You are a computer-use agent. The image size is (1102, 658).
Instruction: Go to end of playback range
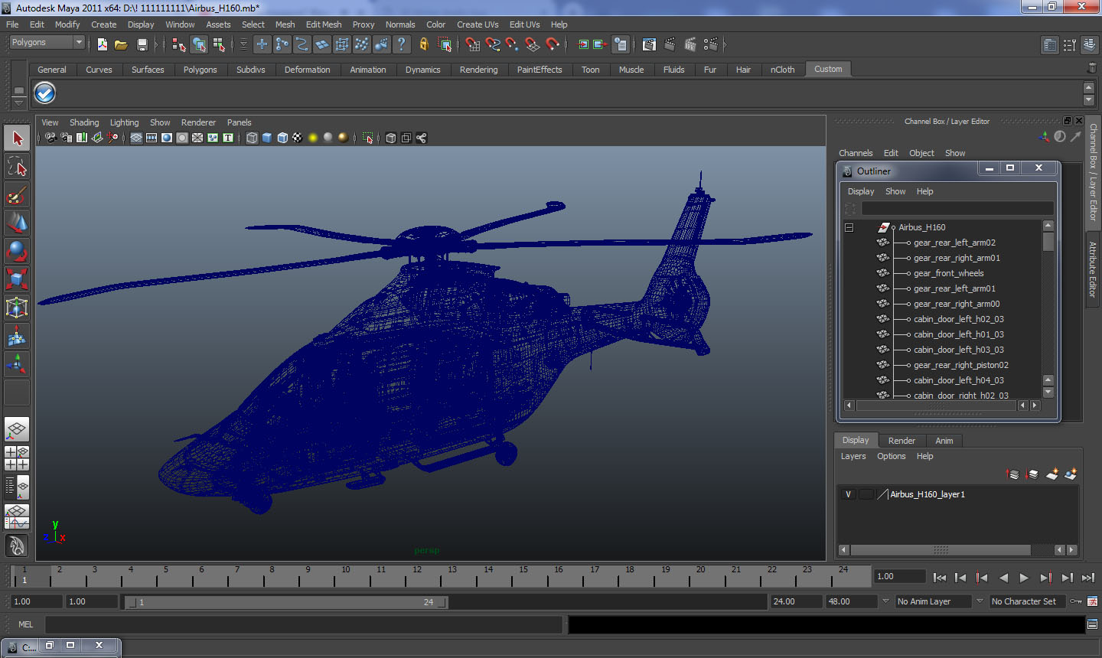(1087, 578)
